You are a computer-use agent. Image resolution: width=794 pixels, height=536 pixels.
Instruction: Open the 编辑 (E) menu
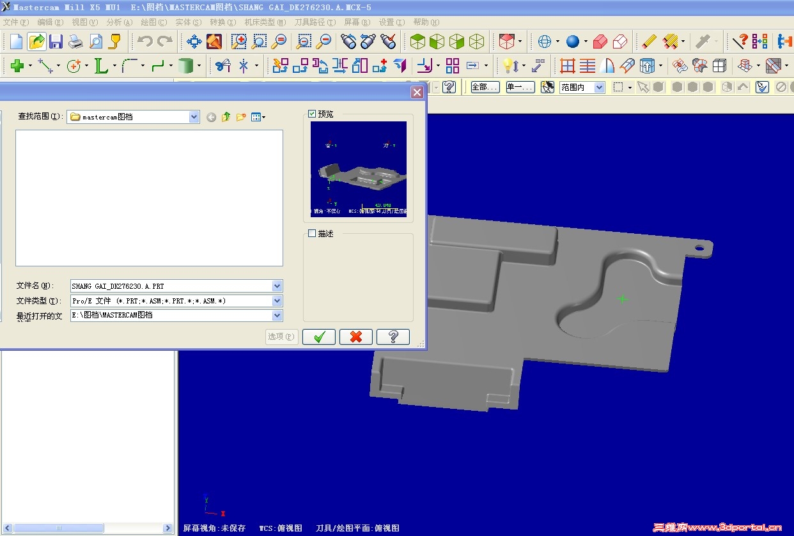pyautogui.click(x=50, y=22)
